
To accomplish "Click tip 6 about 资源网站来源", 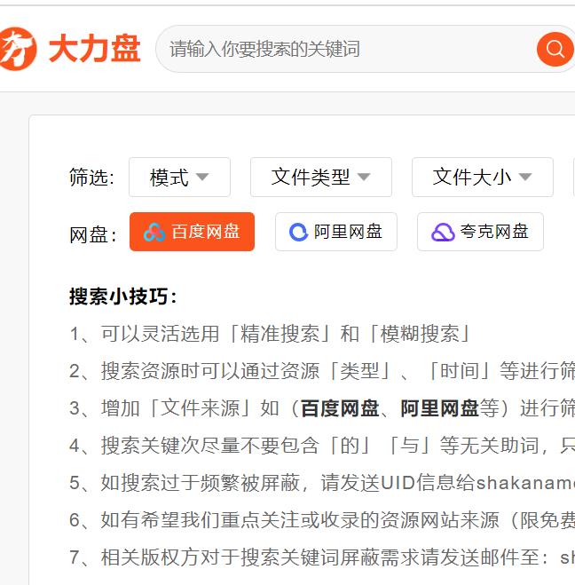I will point(322,520).
